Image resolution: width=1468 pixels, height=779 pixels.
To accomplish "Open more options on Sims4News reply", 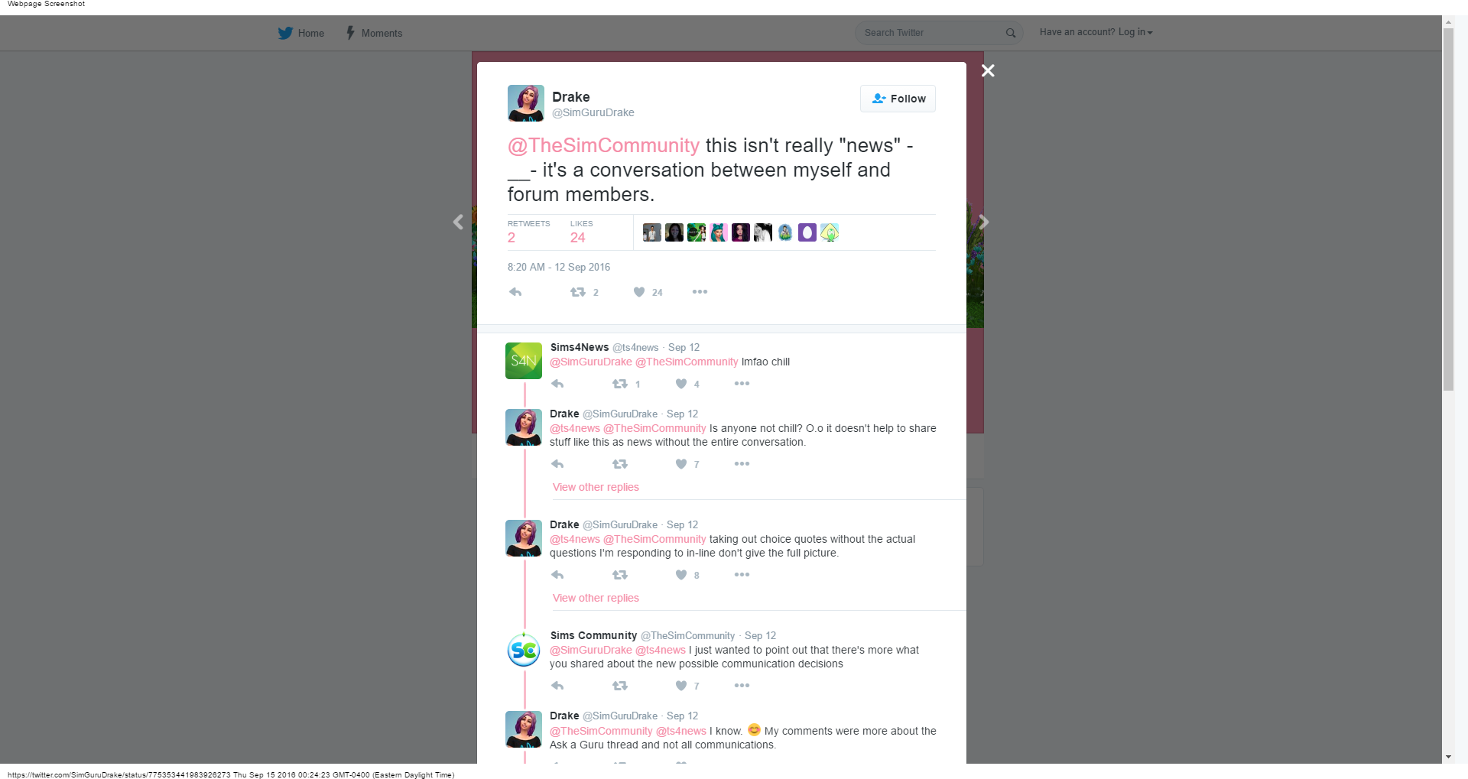I will 742,384.
